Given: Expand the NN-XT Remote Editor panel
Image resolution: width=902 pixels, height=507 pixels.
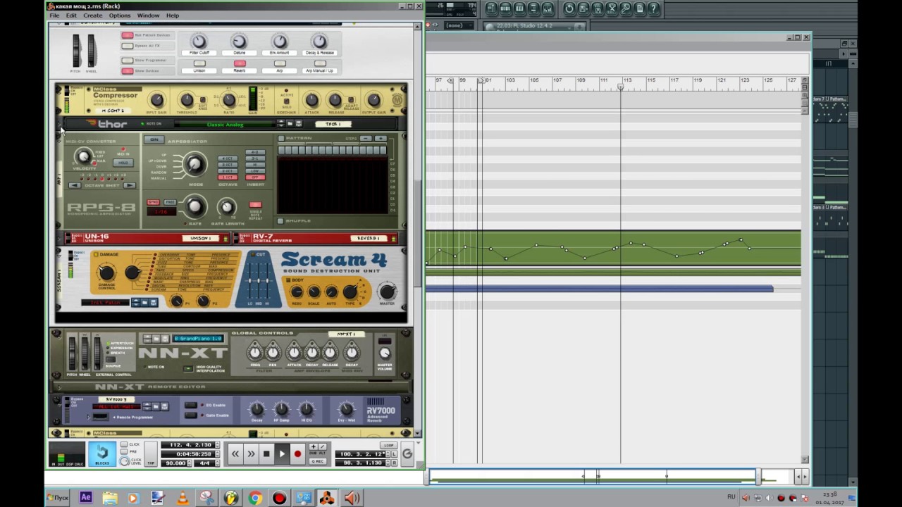Looking at the screenshot, I should coord(59,387).
